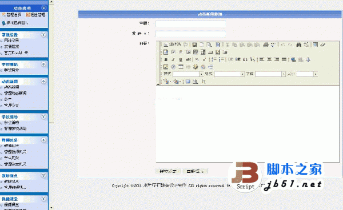Click the Cut scissors icon

tap(228, 45)
